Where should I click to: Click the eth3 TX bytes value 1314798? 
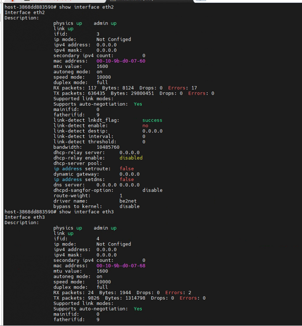pos(135,298)
